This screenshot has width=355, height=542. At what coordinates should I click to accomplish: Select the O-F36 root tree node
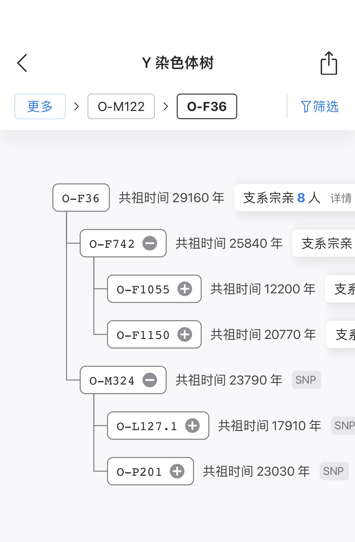pos(81,198)
